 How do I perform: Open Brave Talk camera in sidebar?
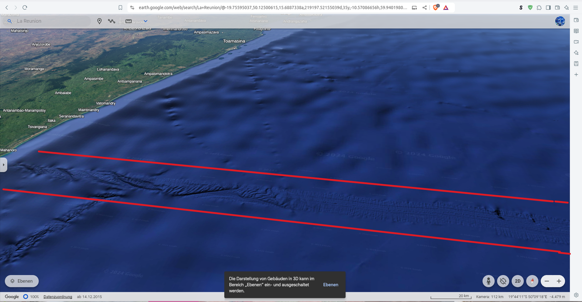(x=576, y=42)
